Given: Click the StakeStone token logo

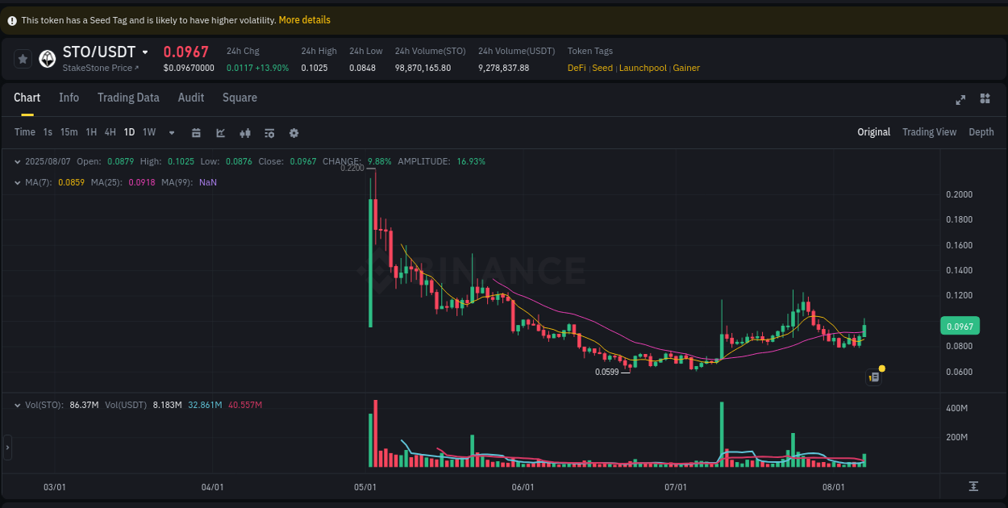Looking at the screenshot, I should coord(47,59).
